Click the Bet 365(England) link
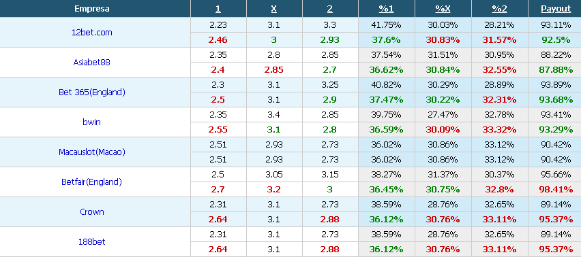The width and height of the screenshot is (581, 257). pos(91,92)
